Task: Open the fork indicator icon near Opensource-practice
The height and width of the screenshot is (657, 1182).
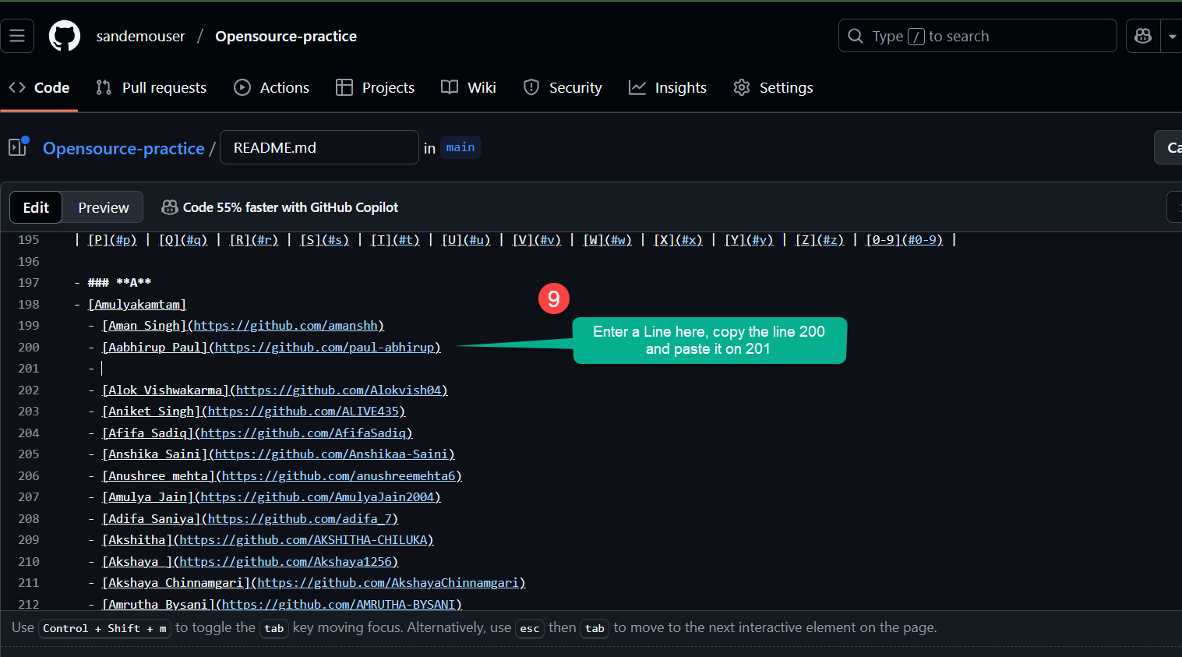Action: pos(17,146)
